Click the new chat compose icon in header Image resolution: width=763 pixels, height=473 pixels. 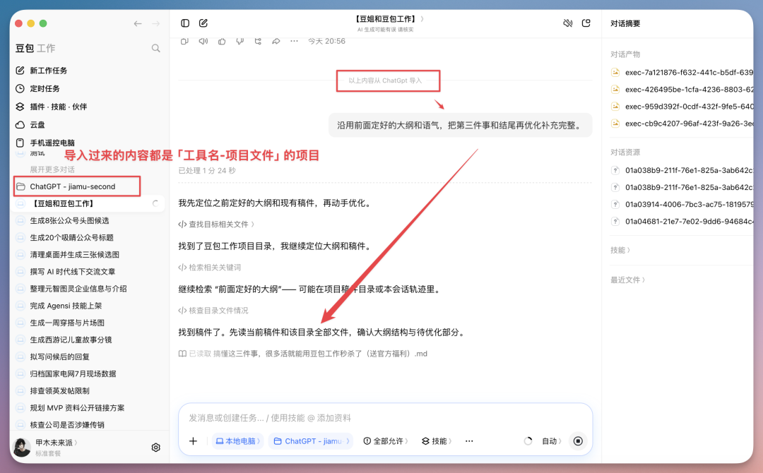(x=203, y=23)
